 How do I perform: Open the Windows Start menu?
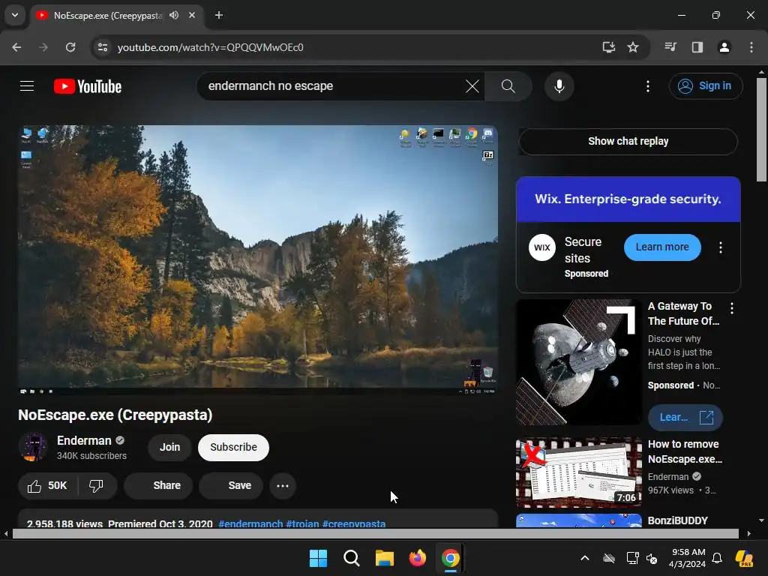coord(318,558)
